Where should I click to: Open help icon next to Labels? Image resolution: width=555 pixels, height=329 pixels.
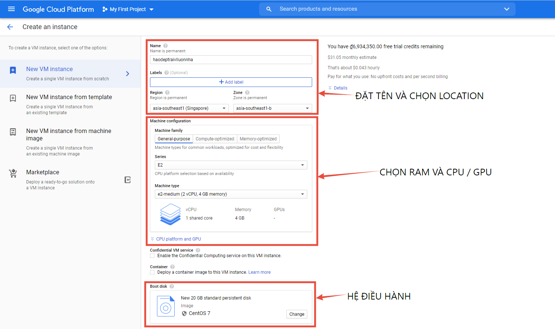(x=167, y=73)
